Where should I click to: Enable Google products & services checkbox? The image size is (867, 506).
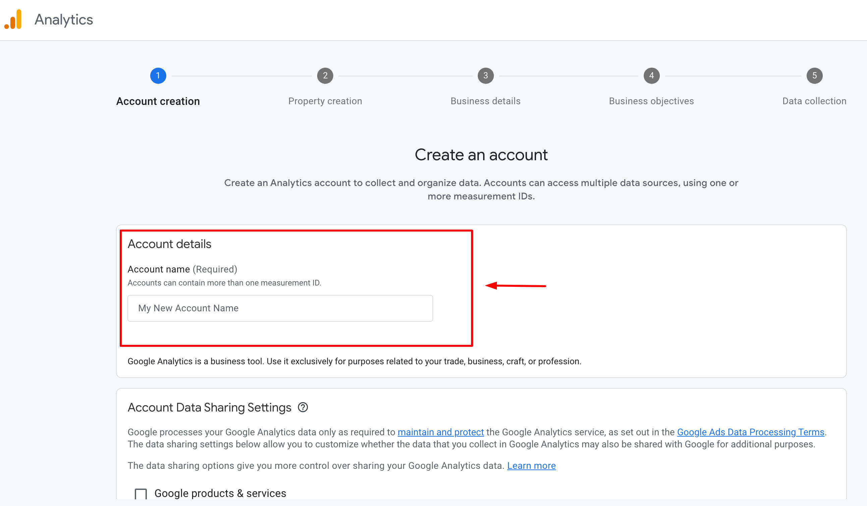click(141, 494)
